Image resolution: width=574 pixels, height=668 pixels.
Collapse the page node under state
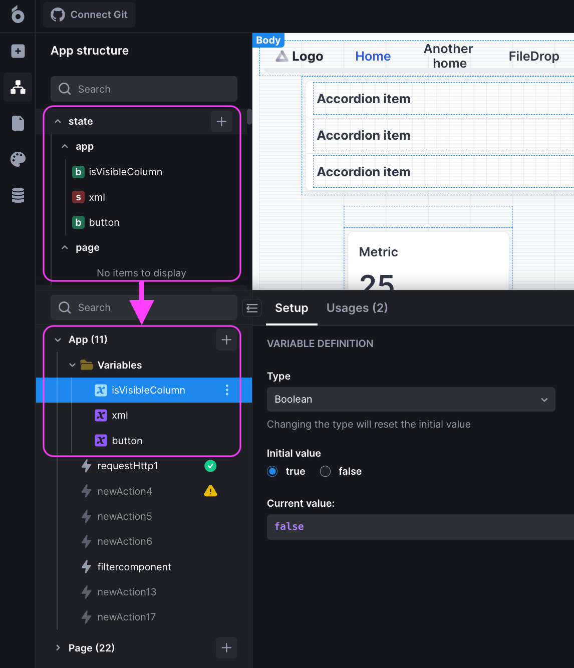65,247
